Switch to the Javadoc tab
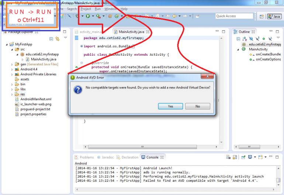The width and height of the screenshot is (284, 195). tap(105, 157)
